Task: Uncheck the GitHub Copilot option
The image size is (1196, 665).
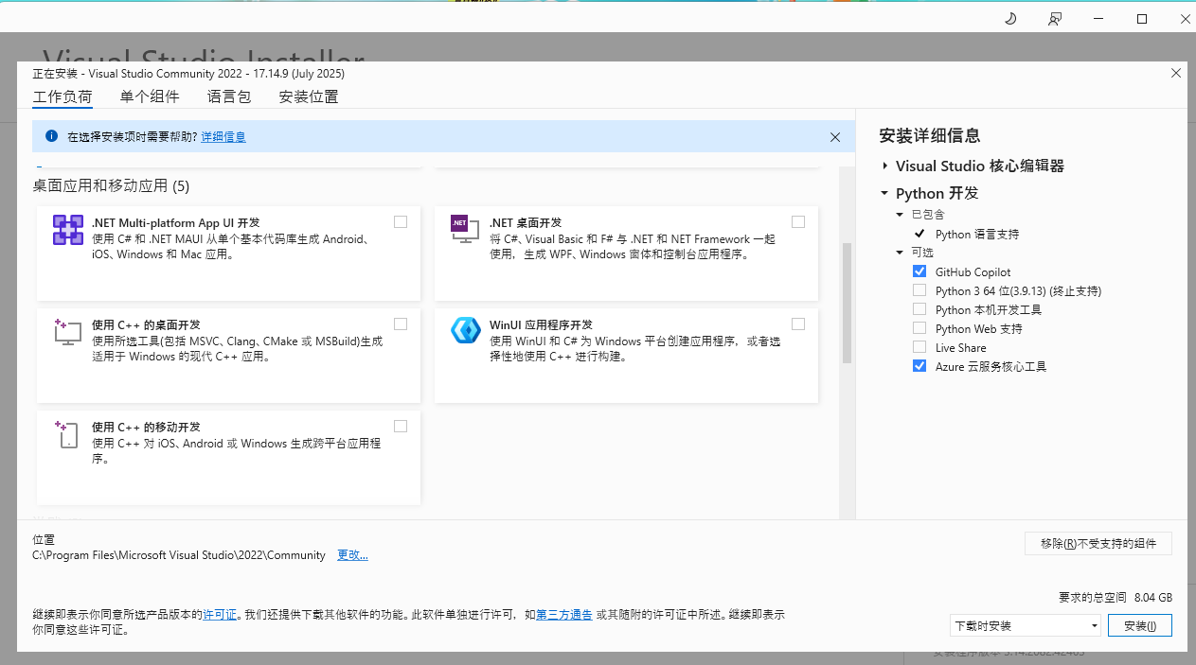Action: point(919,271)
